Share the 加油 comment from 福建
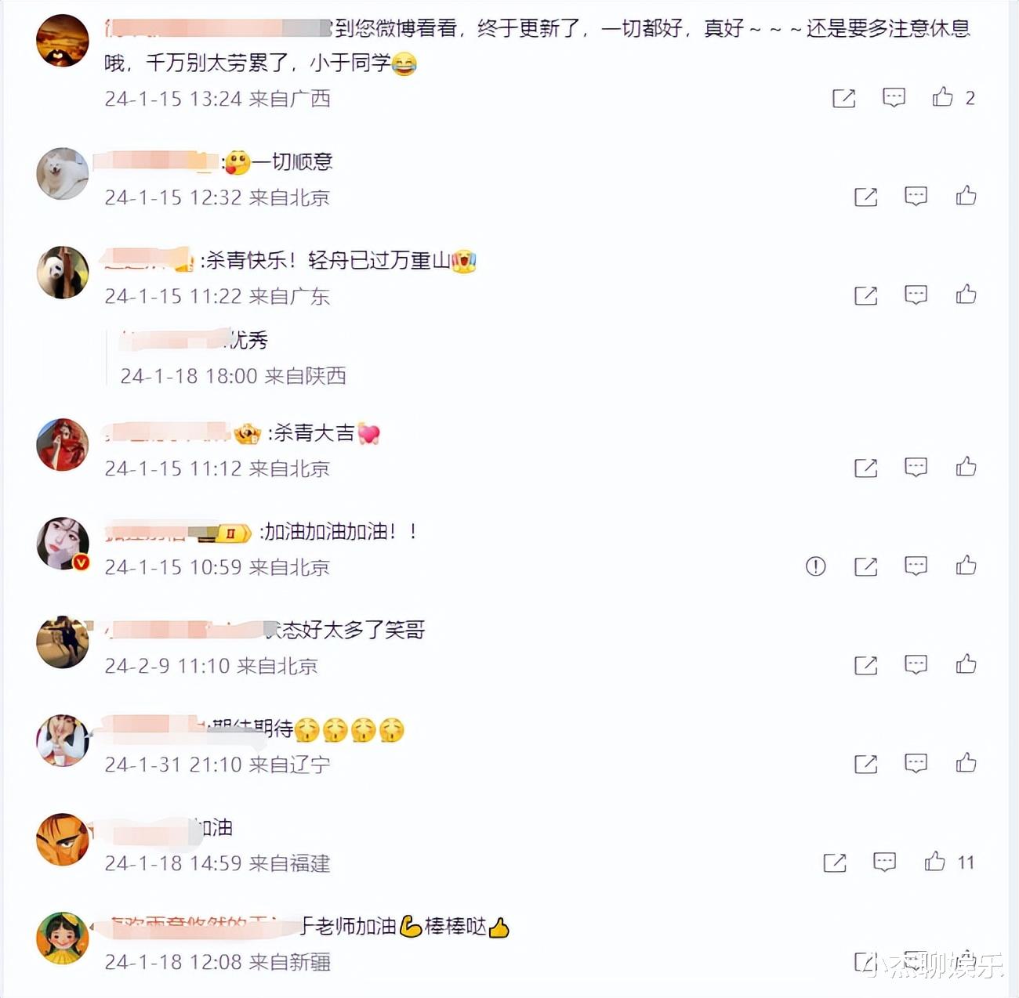1019x998 pixels. [x=835, y=862]
